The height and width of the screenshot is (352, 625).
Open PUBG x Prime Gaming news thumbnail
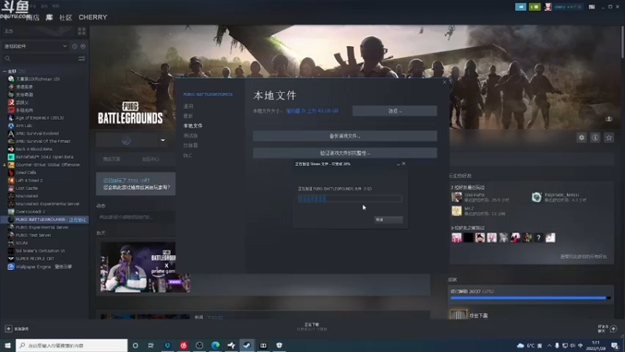coord(145,267)
